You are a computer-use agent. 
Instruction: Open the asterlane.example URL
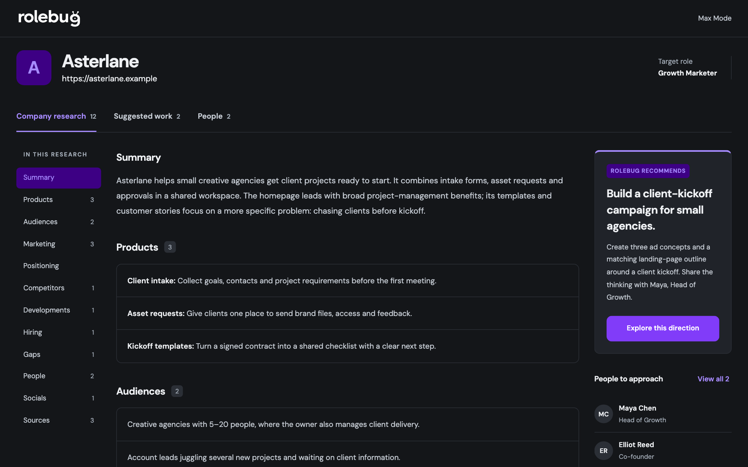[109, 79]
